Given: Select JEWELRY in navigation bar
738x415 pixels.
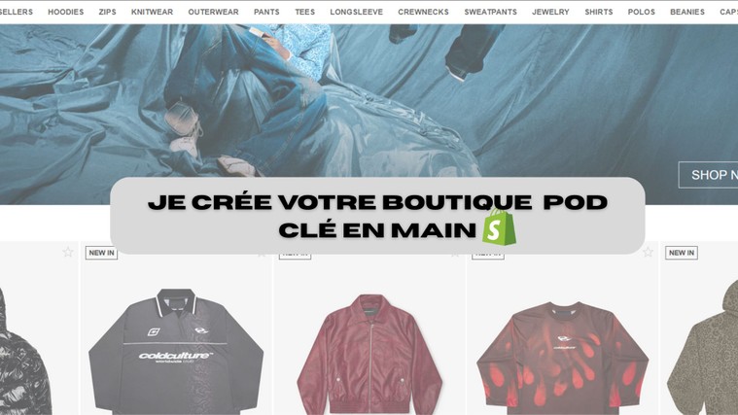Looking at the screenshot, I should pyautogui.click(x=550, y=12).
